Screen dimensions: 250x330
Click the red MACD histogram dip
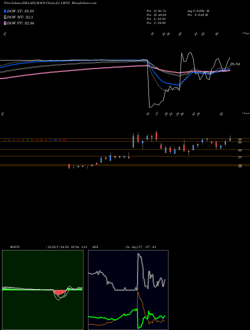click(60, 293)
